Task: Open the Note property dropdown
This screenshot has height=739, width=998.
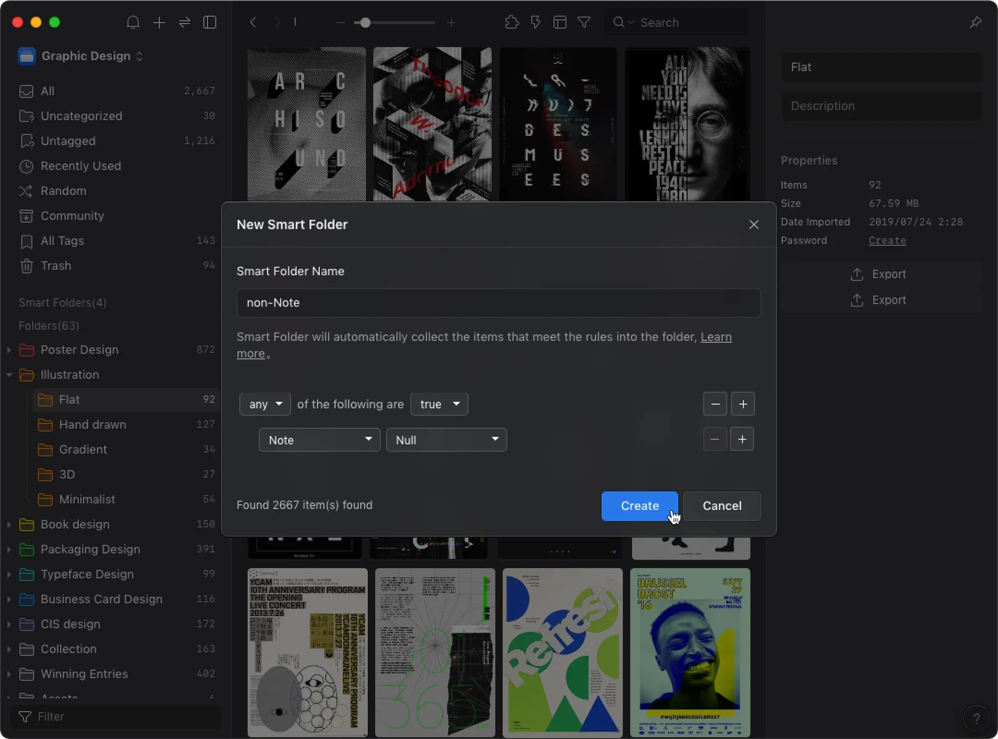Action: coord(319,440)
